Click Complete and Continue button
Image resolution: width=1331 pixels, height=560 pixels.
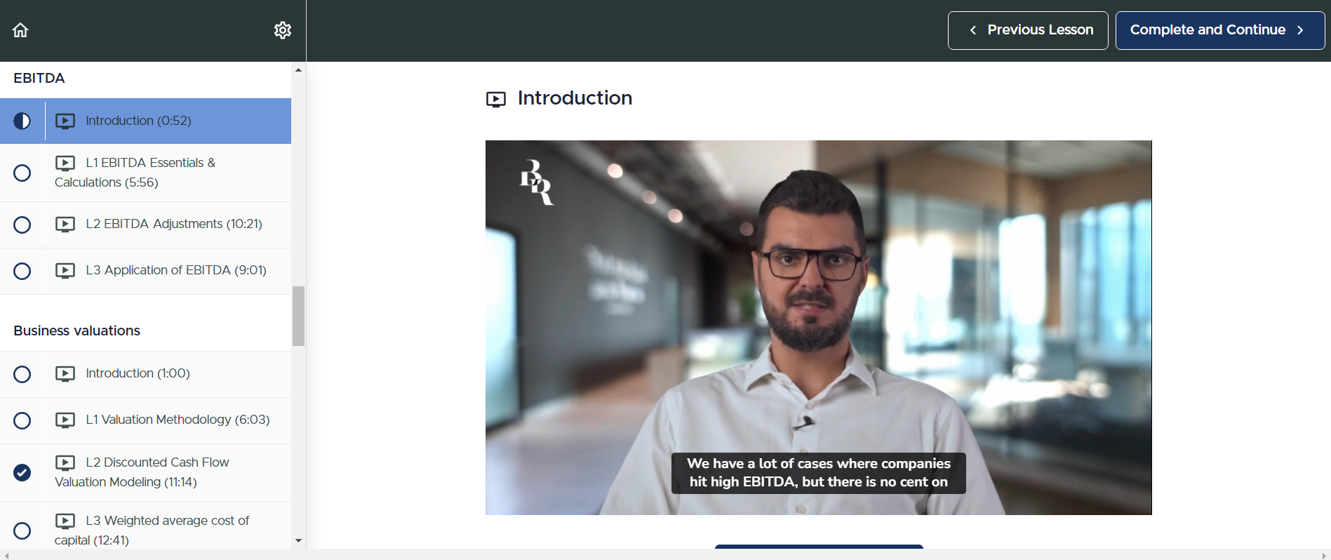(x=1219, y=30)
